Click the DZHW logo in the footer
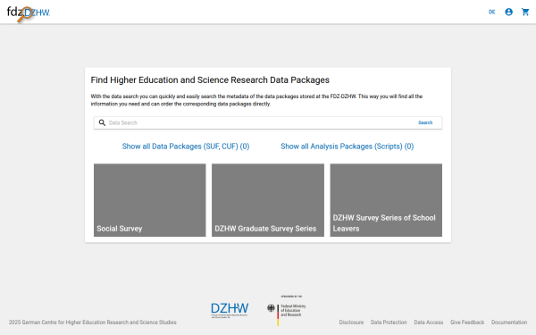 click(x=230, y=310)
